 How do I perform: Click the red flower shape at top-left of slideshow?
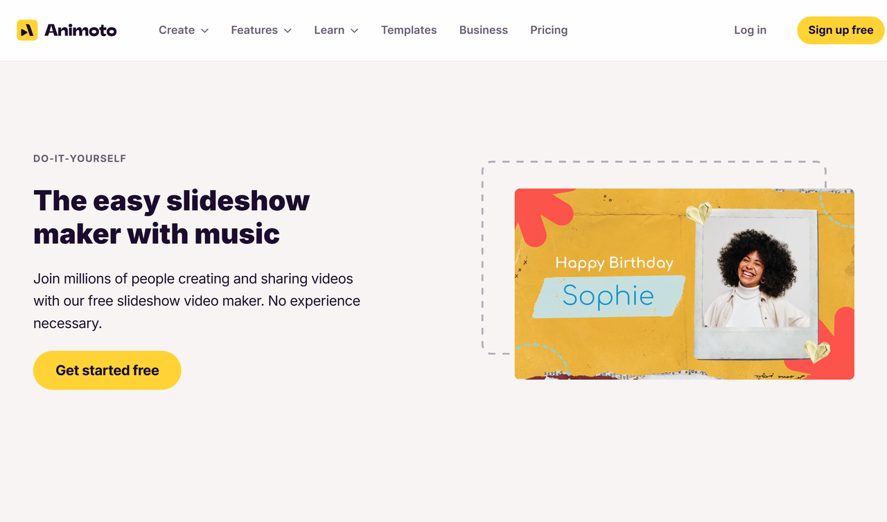(541, 215)
